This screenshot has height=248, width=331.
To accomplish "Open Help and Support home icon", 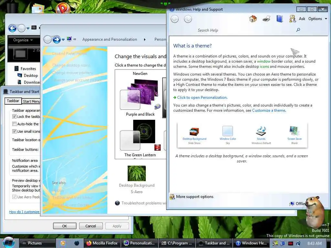I will click(x=253, y=19).
